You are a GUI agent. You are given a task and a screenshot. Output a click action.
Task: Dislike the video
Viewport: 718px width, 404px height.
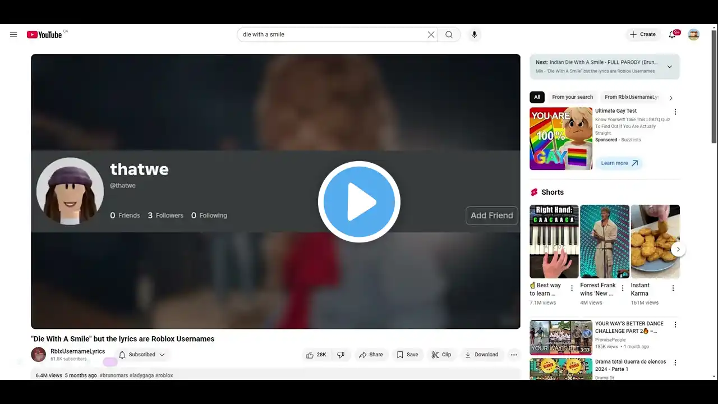point(340,355)
